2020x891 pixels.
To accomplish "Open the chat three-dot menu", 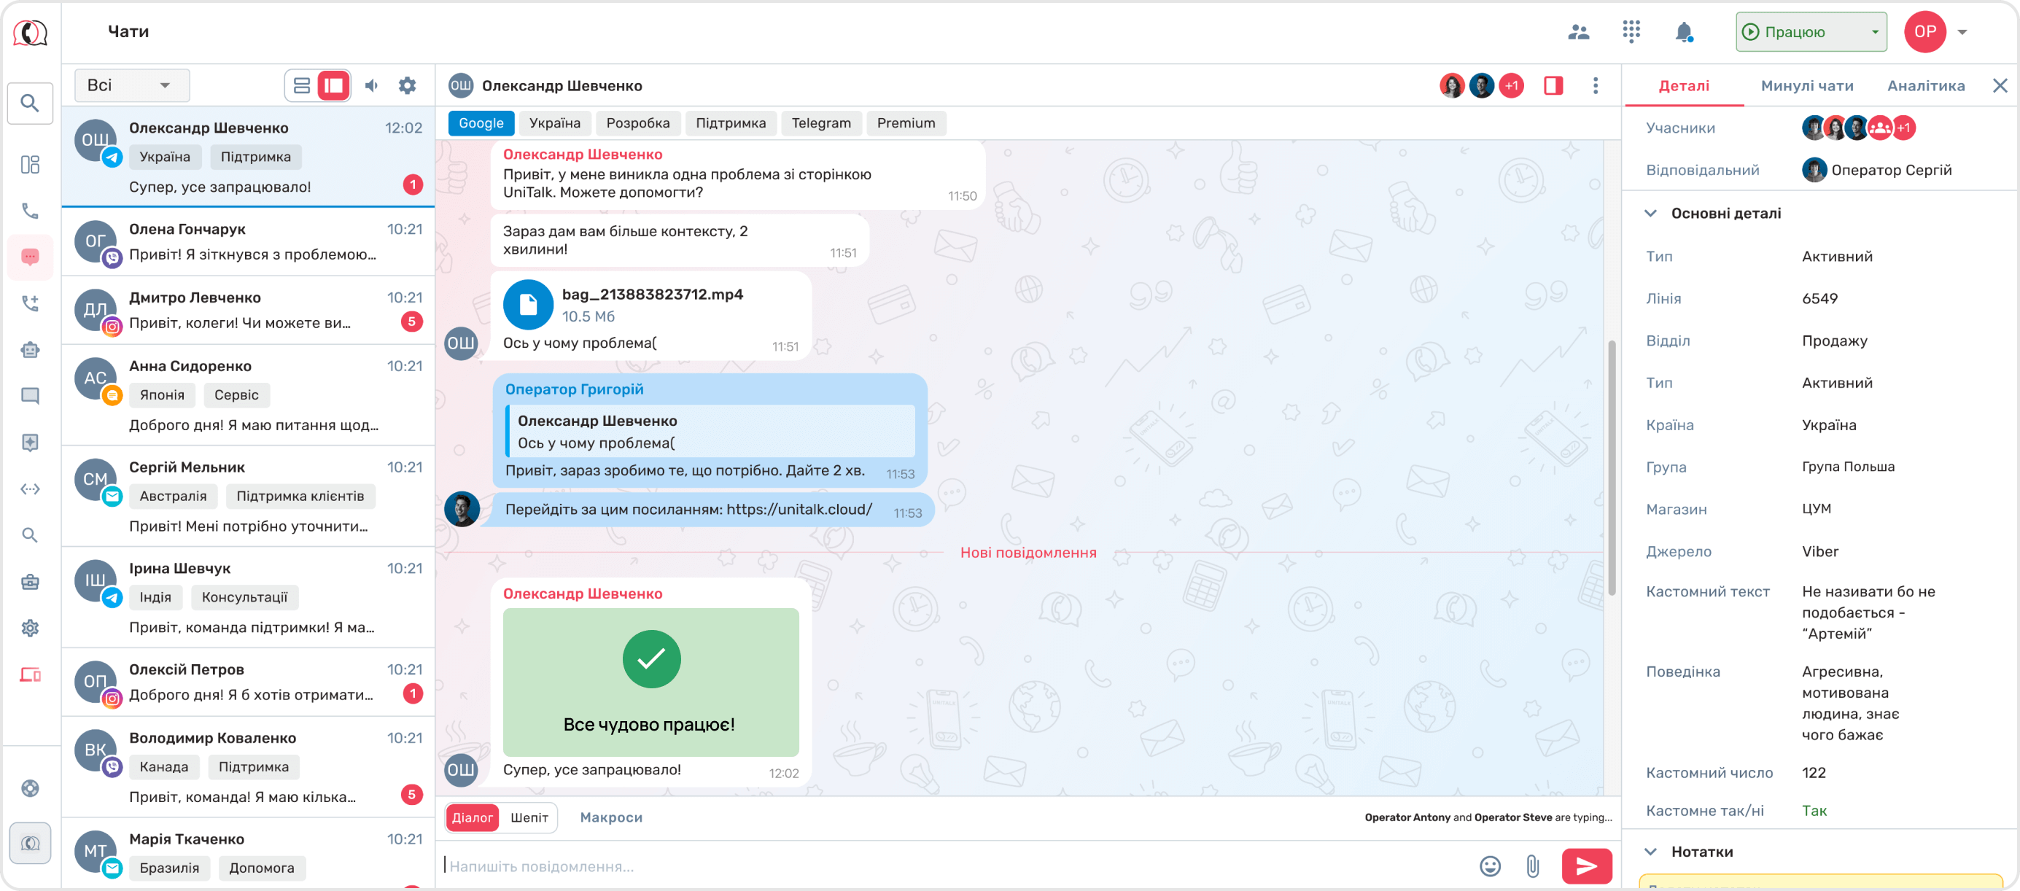I will pyautogui.click(x=1595, y=85).
